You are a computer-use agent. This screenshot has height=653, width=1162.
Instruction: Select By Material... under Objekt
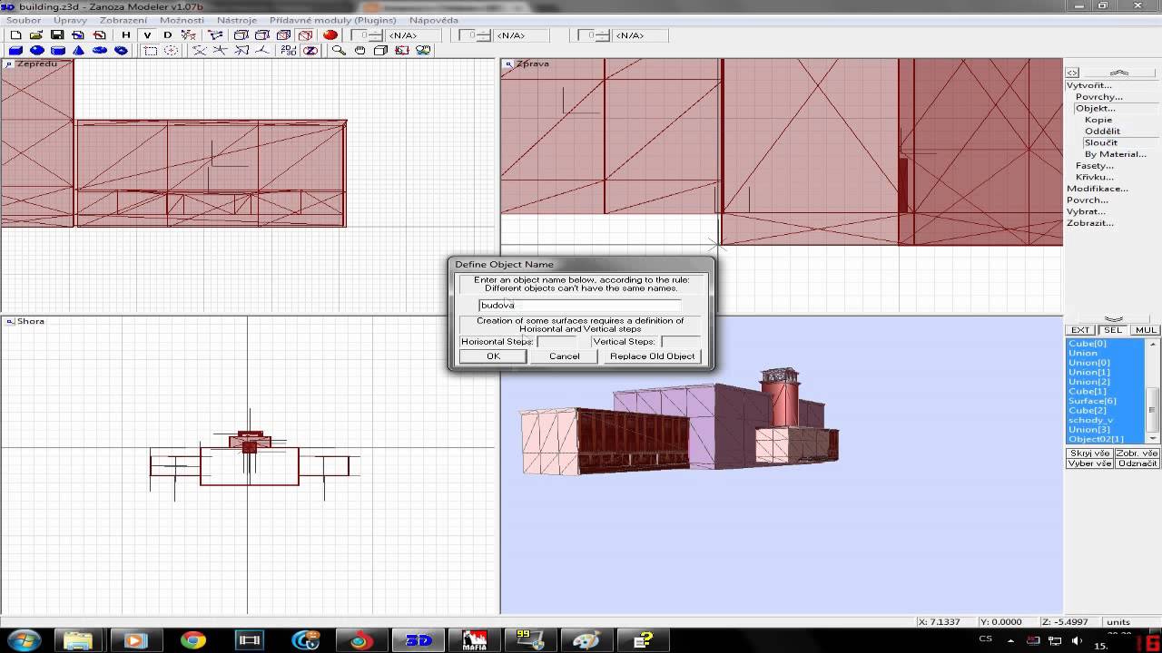tap(1115, 154)
